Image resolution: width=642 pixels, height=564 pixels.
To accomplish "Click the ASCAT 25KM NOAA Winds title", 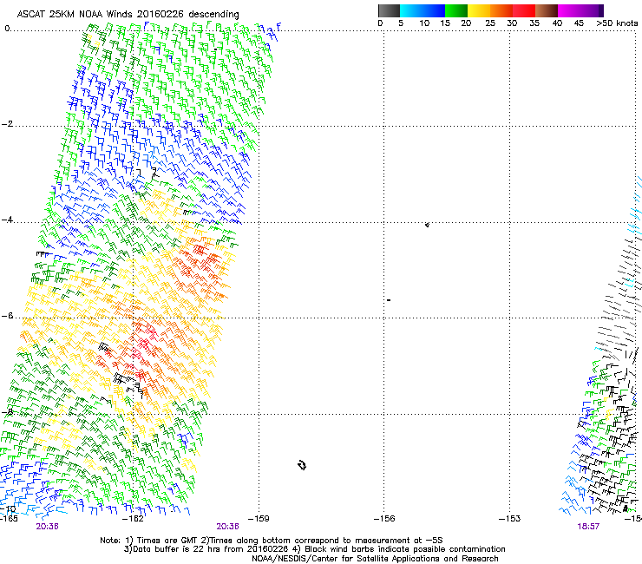I will pyautogui.click(x=128, y=14).
